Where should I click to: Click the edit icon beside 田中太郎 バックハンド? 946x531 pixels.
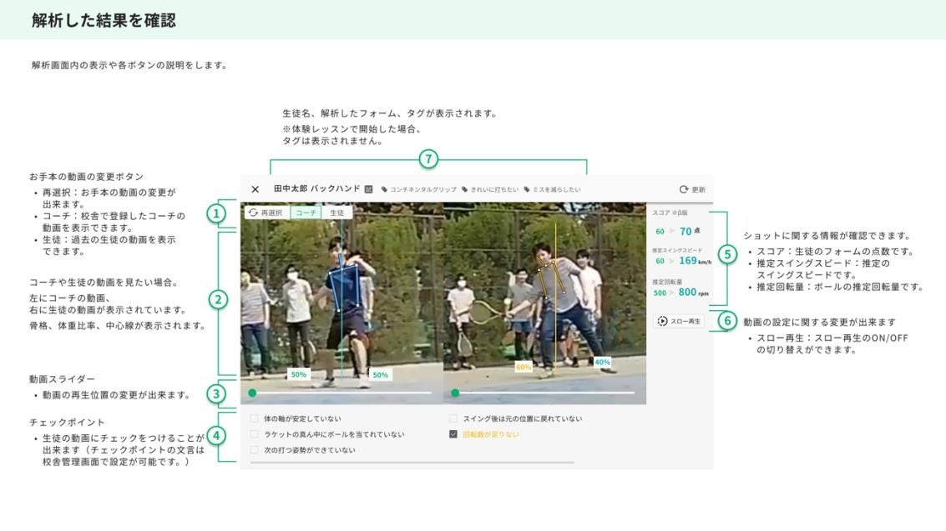click(368, 189)
